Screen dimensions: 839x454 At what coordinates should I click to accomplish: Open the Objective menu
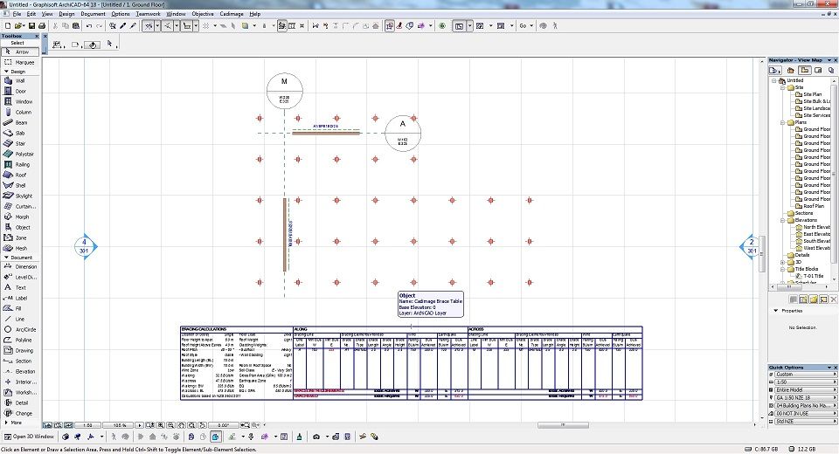point(202,14)
